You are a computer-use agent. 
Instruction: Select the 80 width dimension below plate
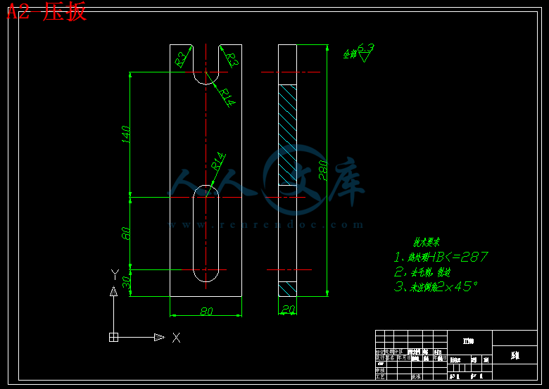pos(206,312)
